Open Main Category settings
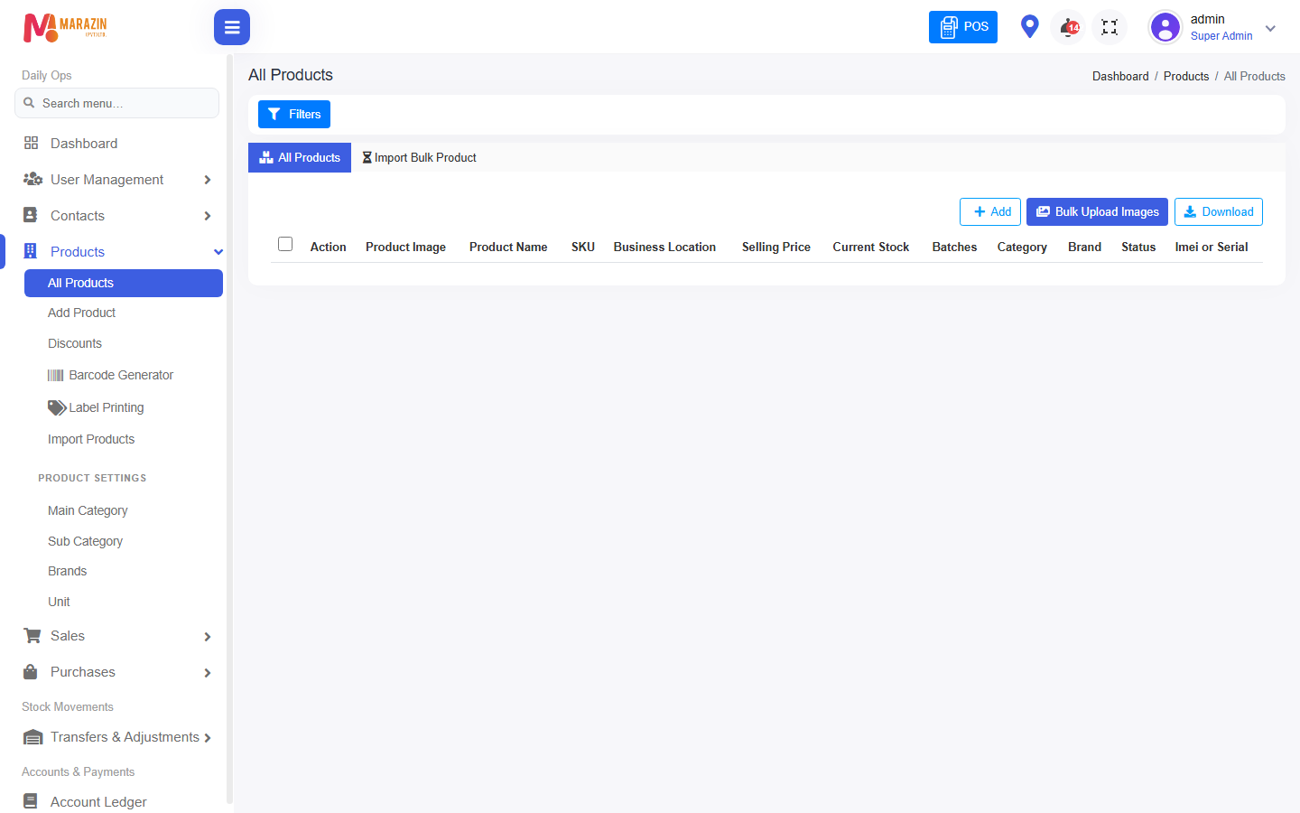1300x813 pixels. point(88,510)
